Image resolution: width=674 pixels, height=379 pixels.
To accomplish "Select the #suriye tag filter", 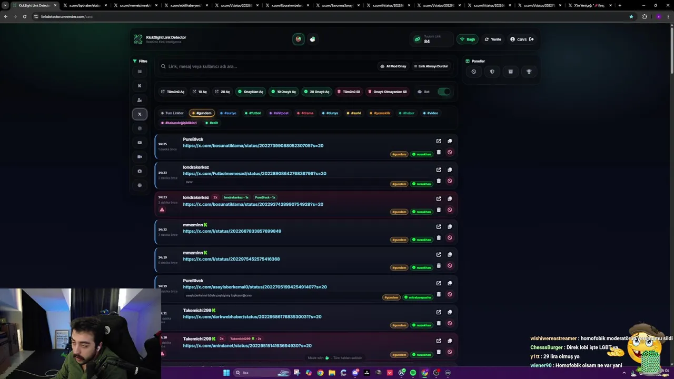I will tap(229, 113).
